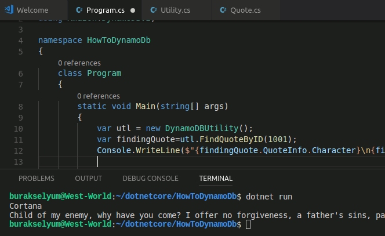Select the TERMINAL panel tab
This screenshot has height=236, width=385.
pos(216,179)
